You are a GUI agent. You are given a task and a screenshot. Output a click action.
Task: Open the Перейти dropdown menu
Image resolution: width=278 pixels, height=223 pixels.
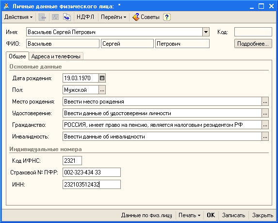[x=114, y=17]
